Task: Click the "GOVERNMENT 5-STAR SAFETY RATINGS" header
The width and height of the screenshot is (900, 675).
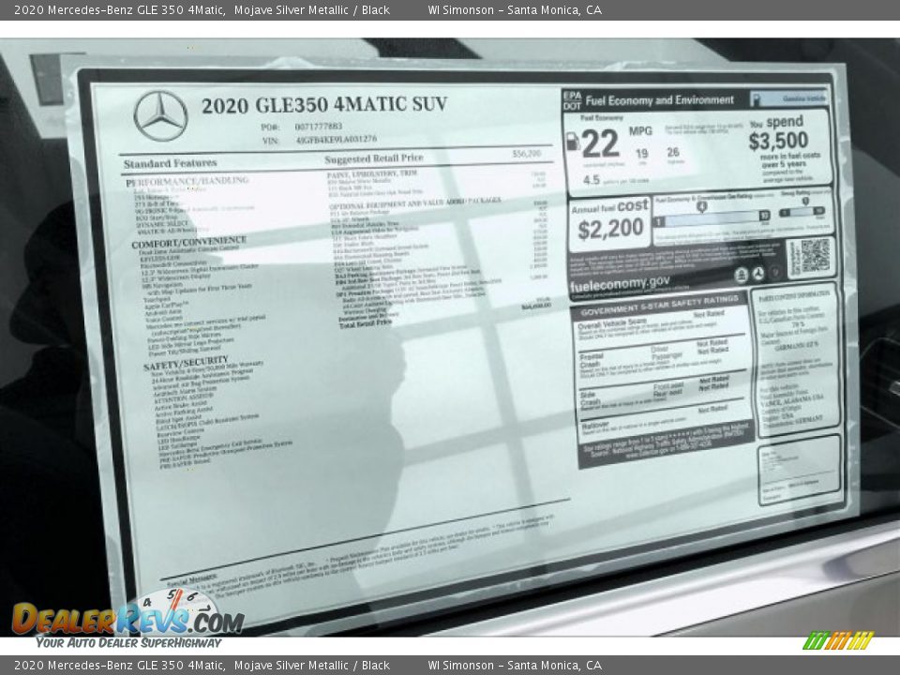Action: 660,306
